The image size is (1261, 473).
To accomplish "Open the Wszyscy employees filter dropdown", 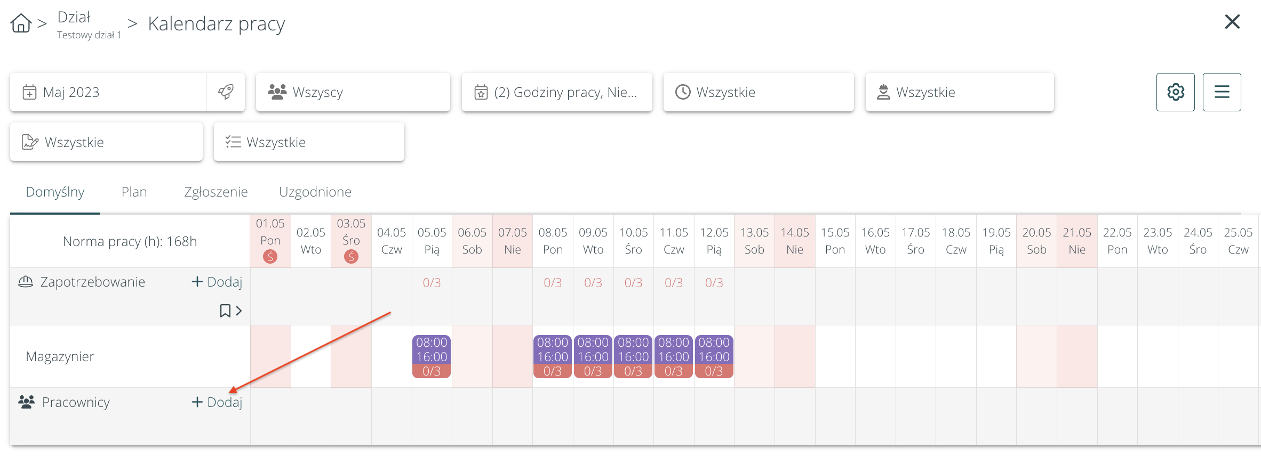I will pyautogui.click(x=353, y=92).
